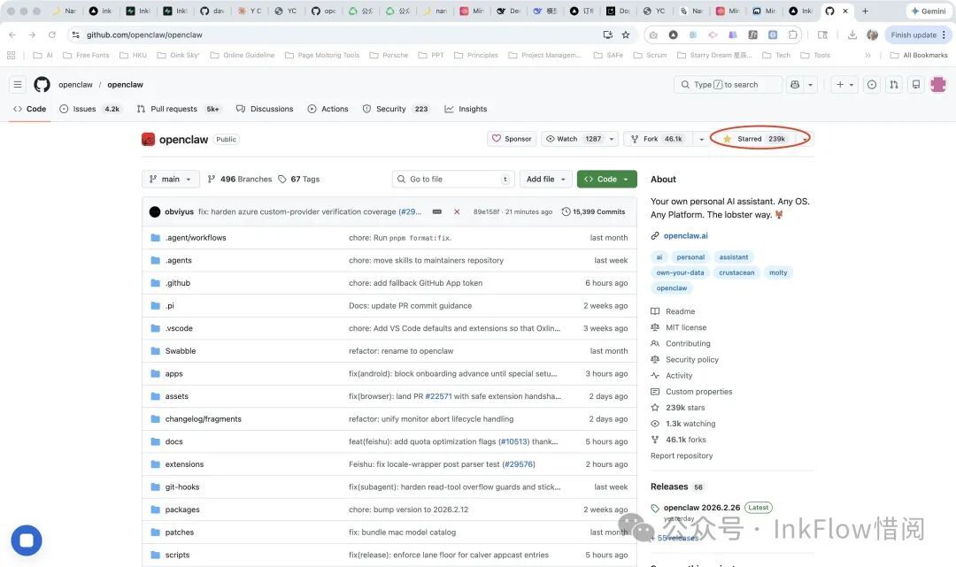Click the Fork button

click(657, 139)
